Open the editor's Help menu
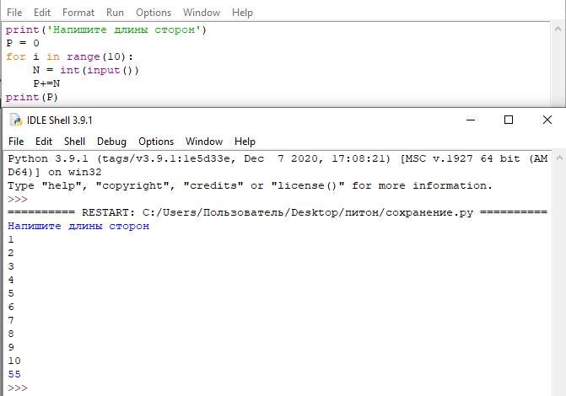Image resolution: width=566 pixels, height=396 pixels. [242, 13]
